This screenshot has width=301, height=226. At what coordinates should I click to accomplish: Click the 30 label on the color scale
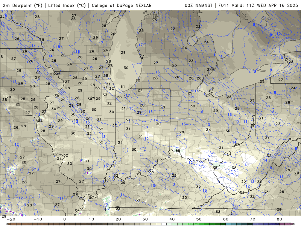[x=145, y=219]
